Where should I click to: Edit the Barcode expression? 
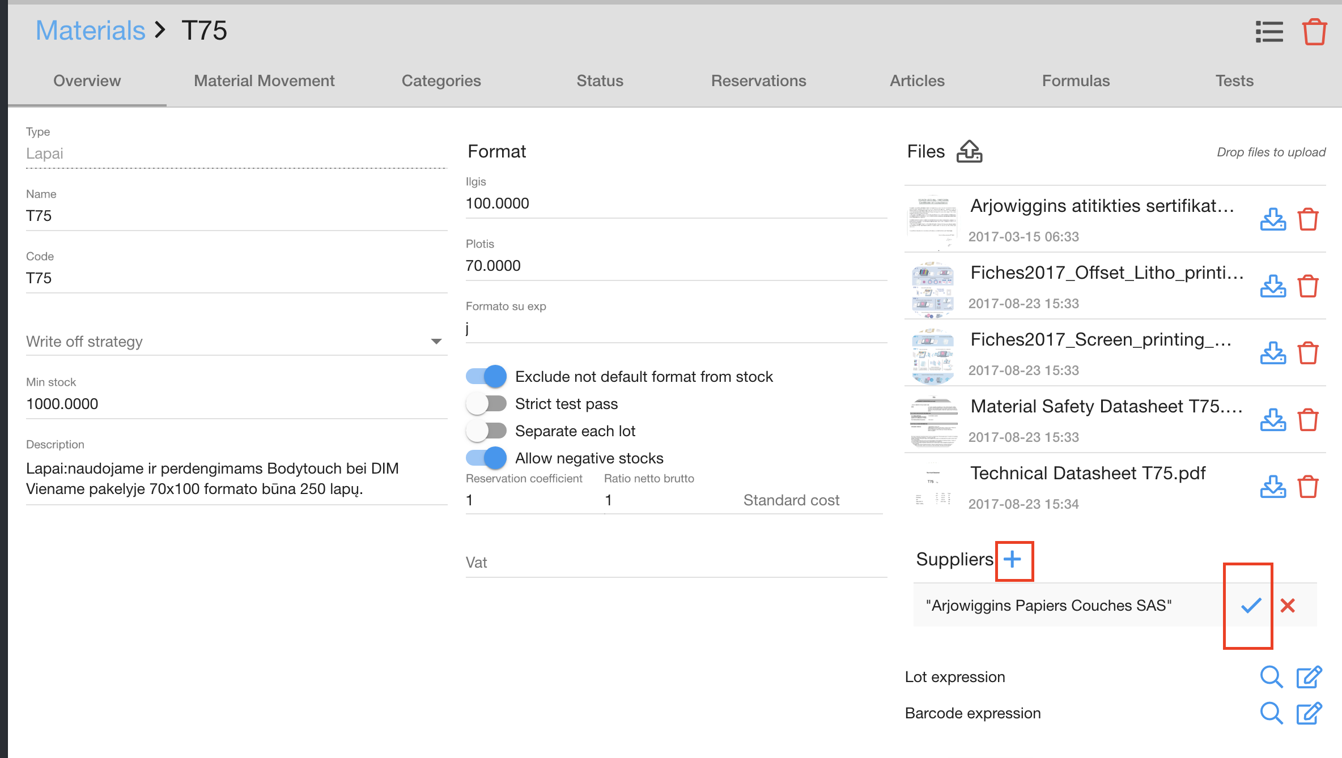coord(1309,713)
